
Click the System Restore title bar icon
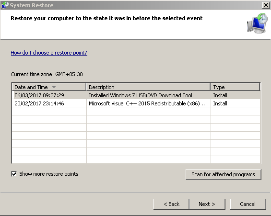(5, 5)
